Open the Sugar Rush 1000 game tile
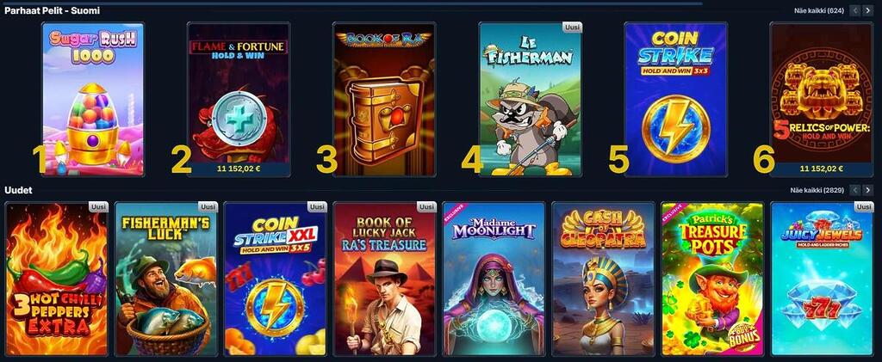Viewport: 882px width, 362px height. tap(93, 100)
